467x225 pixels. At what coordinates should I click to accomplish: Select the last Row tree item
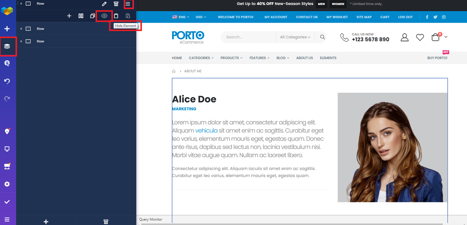pyautogui.click(x=76, y=42)
